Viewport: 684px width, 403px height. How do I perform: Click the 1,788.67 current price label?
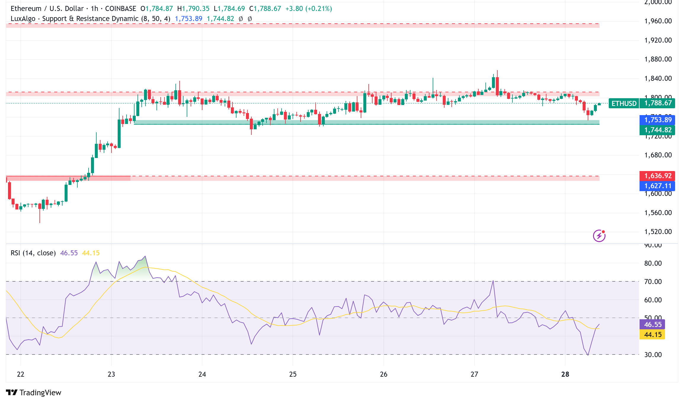pyautogui.click(x=658, y=103)
